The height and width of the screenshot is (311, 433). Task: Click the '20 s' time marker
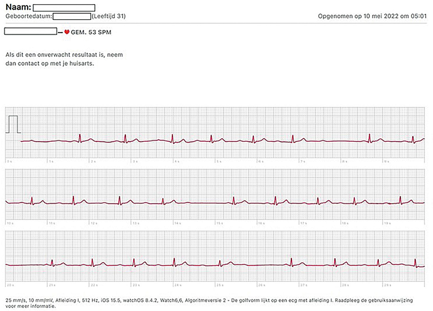point(9,285)
